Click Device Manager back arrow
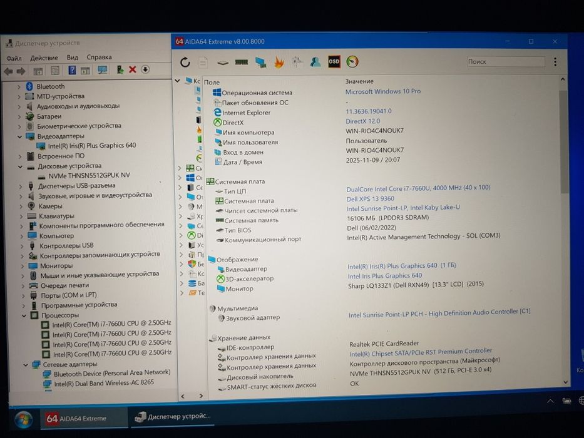 (x=9, y=71)
